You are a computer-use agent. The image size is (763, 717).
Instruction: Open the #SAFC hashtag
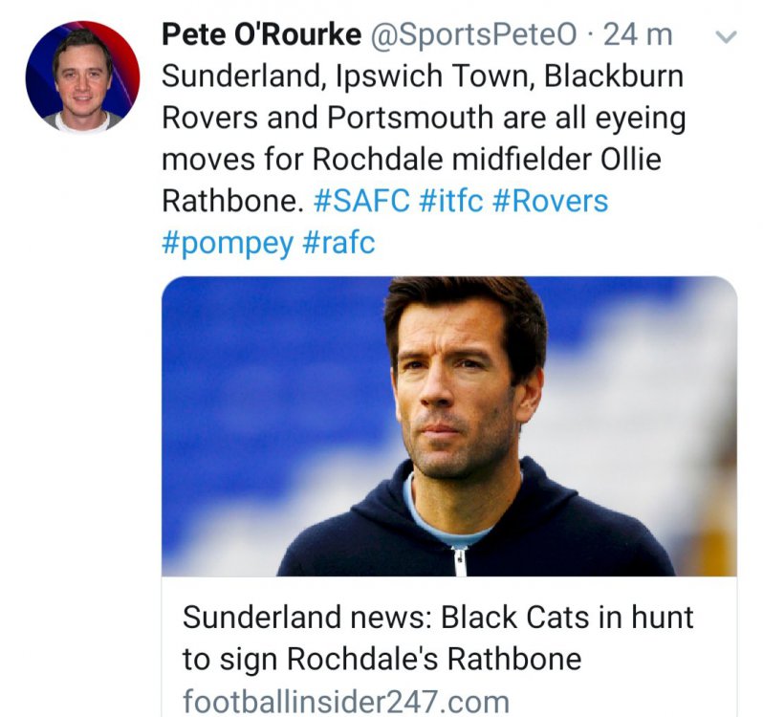point(361,201)
